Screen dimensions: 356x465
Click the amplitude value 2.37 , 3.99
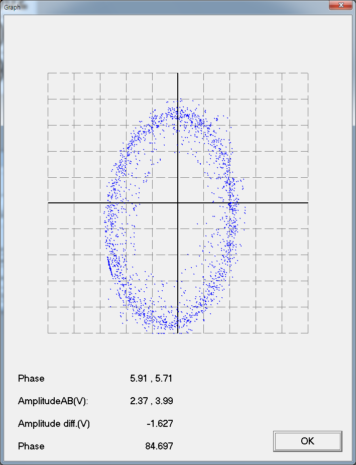(x=151, y=401)
